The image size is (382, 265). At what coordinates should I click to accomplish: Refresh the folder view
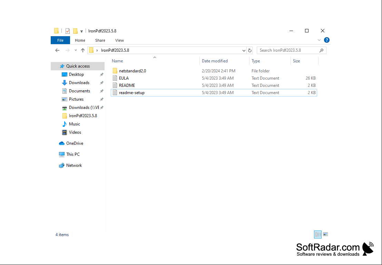(250, 50)
